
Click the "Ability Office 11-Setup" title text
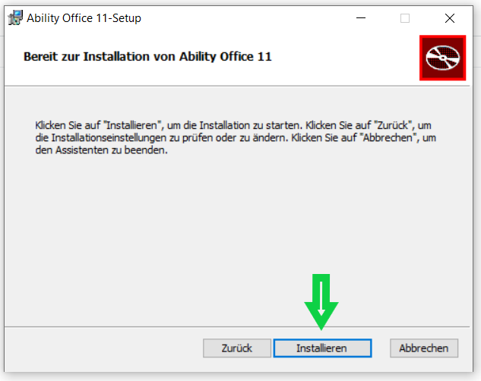(x=84, y=18)
